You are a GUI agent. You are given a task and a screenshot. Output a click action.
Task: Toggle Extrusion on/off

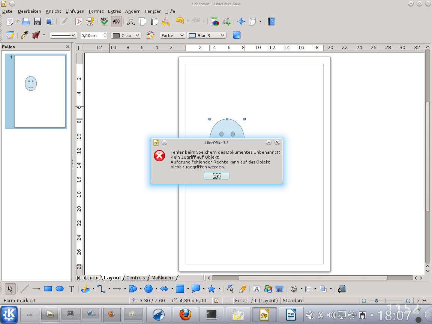[342, 289]
